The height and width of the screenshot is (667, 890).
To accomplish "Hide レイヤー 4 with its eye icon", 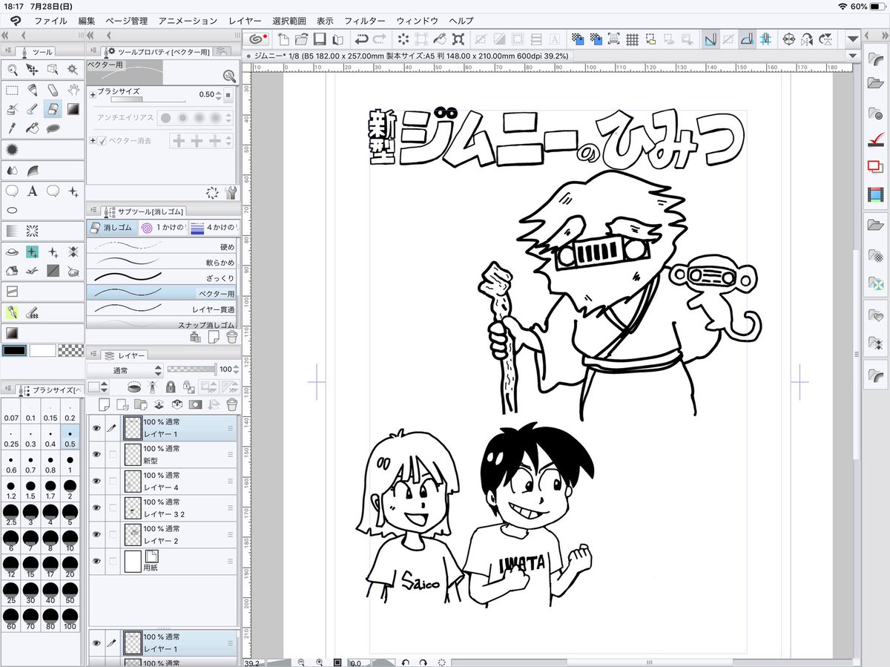I will coord(96,481).
